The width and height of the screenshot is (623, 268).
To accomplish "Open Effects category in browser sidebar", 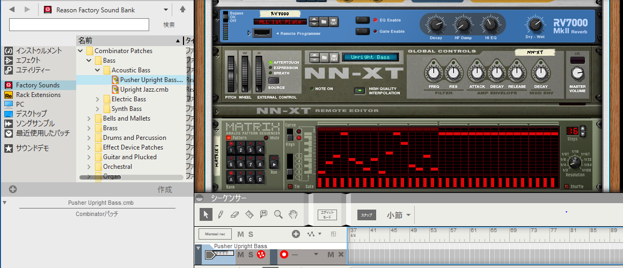I will tap(28, 61).
